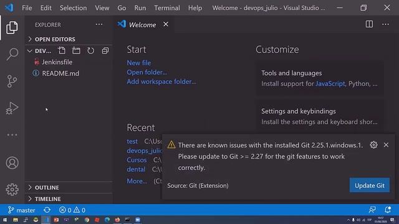Expand the Timeline section
Screen dimensions: 399x224
69,199
